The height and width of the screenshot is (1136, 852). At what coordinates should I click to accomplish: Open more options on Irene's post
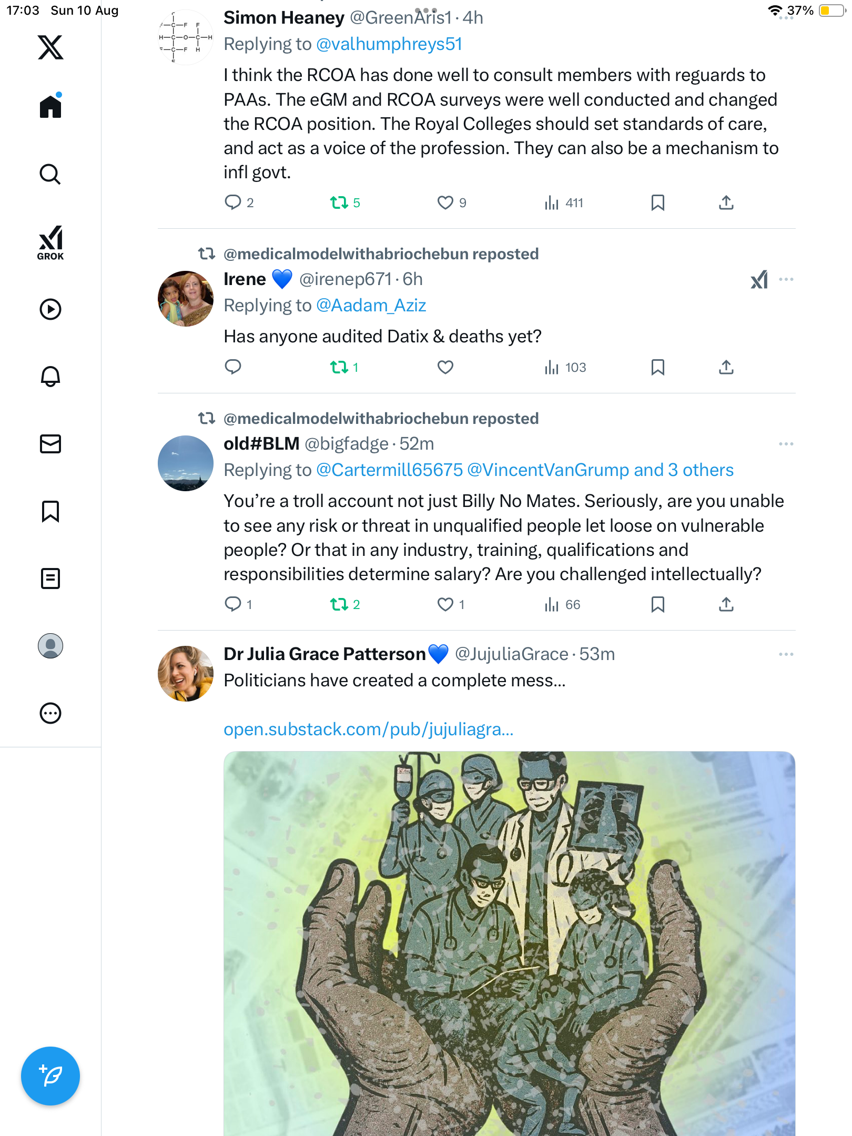point(786,279)
